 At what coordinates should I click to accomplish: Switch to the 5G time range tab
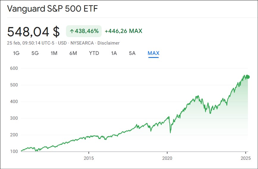35,53
